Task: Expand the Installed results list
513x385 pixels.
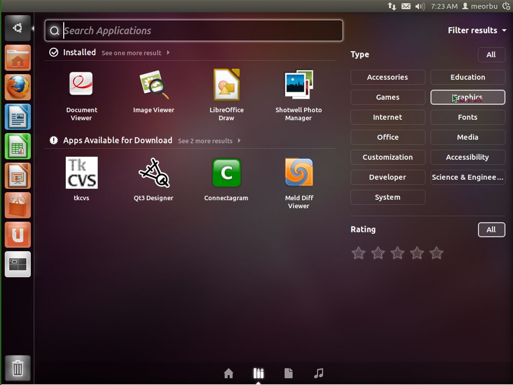Action: pos(132,53)
